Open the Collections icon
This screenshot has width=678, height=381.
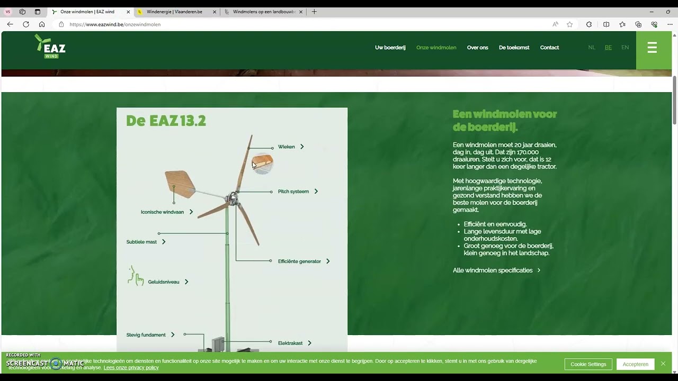pos(638,24)
